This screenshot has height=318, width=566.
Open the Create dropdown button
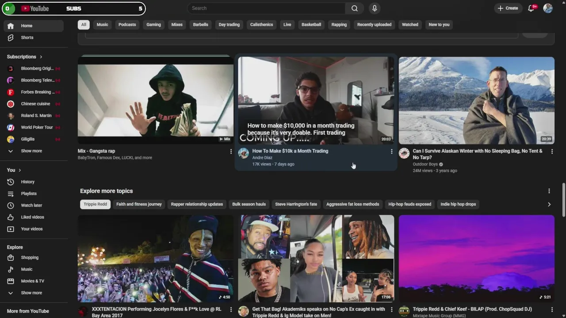point(508,8)
